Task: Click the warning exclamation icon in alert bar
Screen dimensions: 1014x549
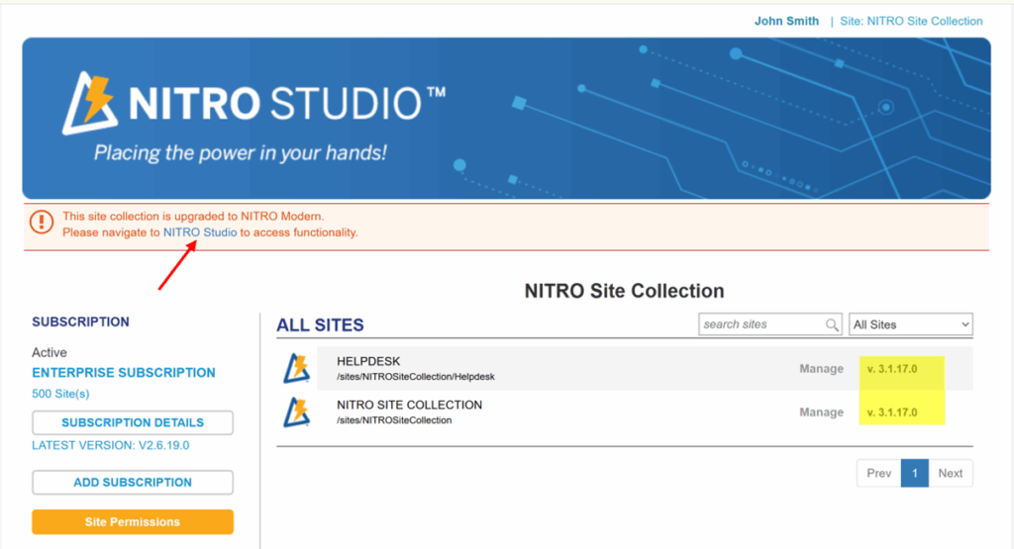Action: tap(42, 223)
